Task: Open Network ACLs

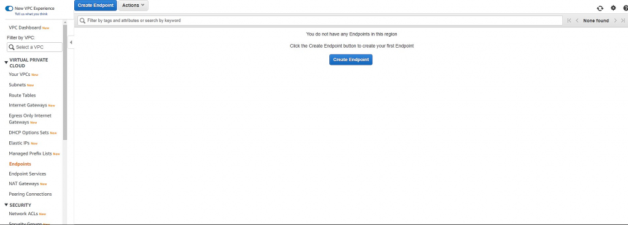Action: (24, 214)
